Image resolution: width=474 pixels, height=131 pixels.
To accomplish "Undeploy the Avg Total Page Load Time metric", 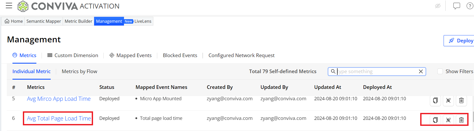I will [x=449, y=120].
